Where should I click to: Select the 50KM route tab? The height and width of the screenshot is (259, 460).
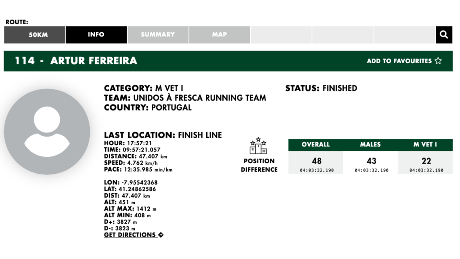[35, 35]
